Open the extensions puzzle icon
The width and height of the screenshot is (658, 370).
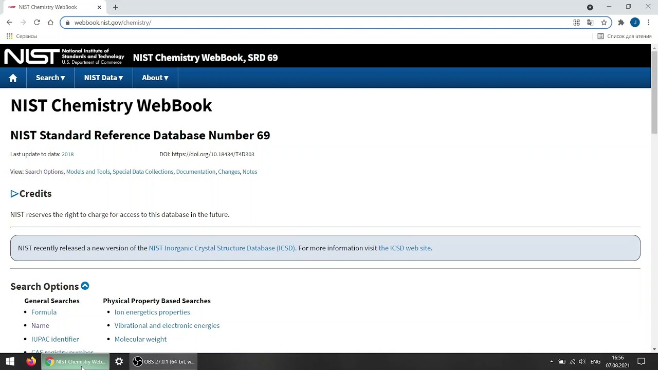(x=621, y=23)
